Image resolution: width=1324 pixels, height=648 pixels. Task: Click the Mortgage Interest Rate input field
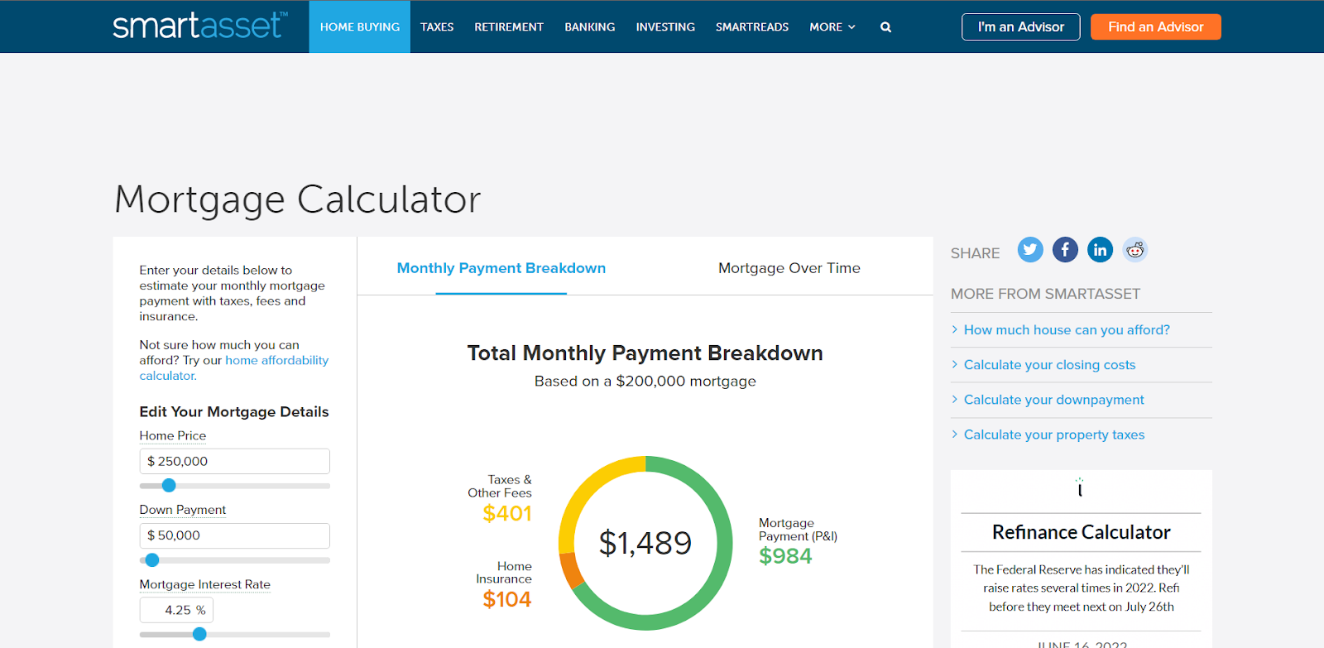(x=176, y=610)
